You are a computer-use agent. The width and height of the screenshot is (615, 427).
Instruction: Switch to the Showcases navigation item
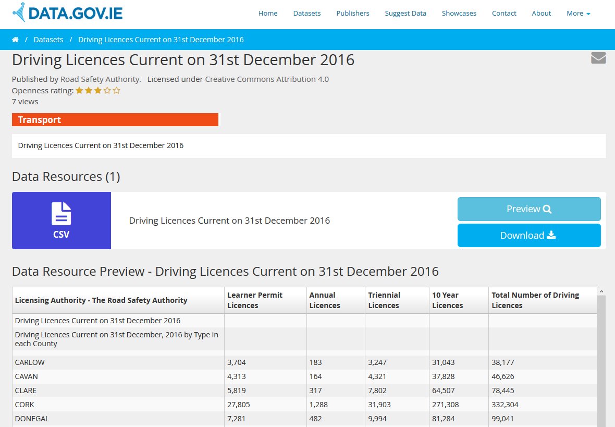click(x=459, y=14)
